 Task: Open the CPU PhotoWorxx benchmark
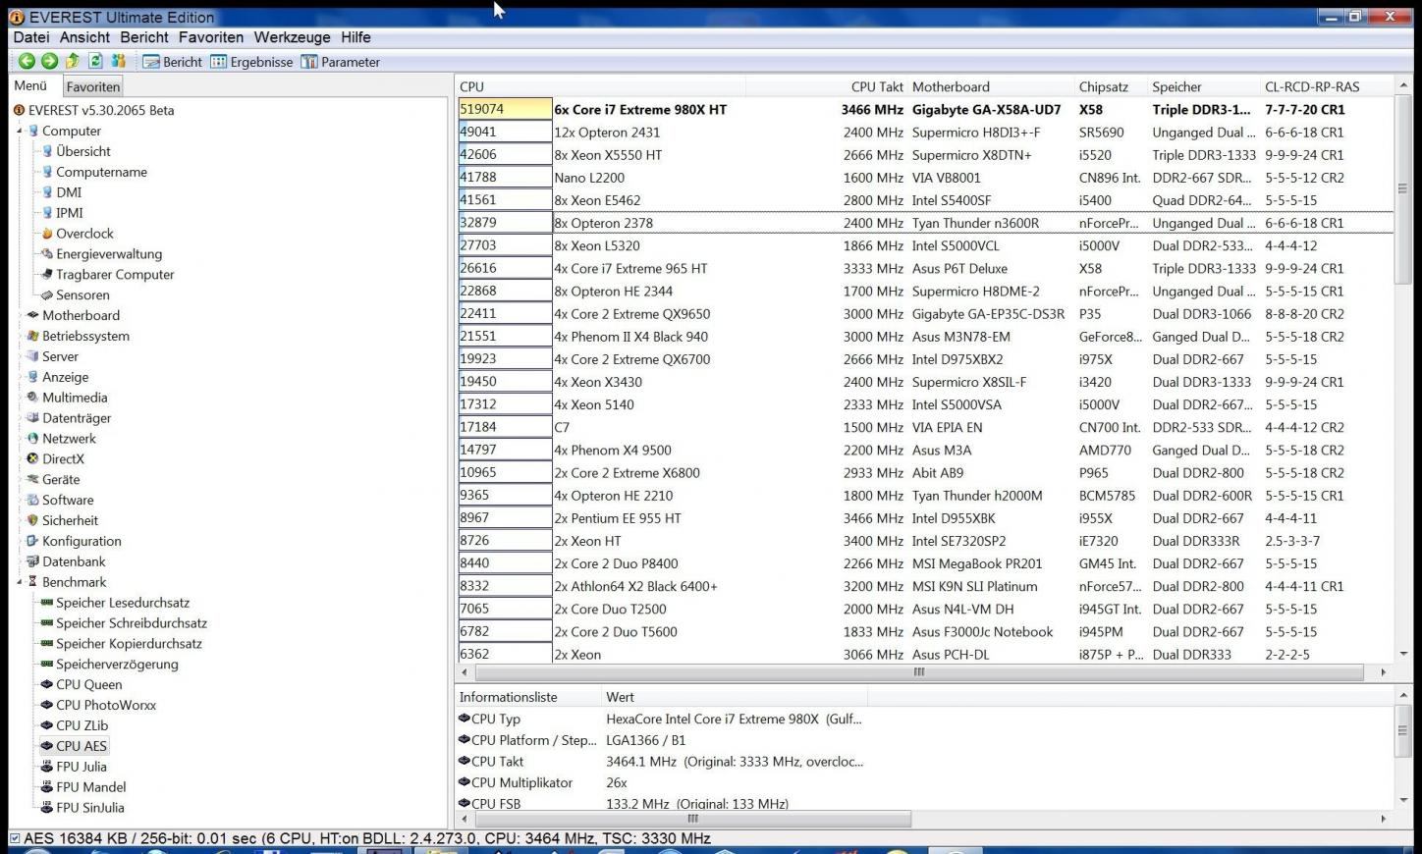pos(99,706)
